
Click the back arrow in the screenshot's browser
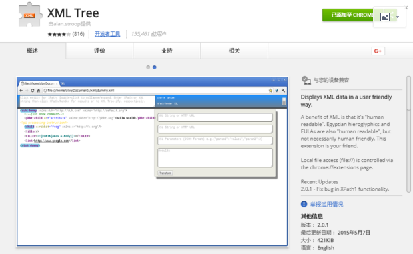pyautogui.click(x=21, y=91)
